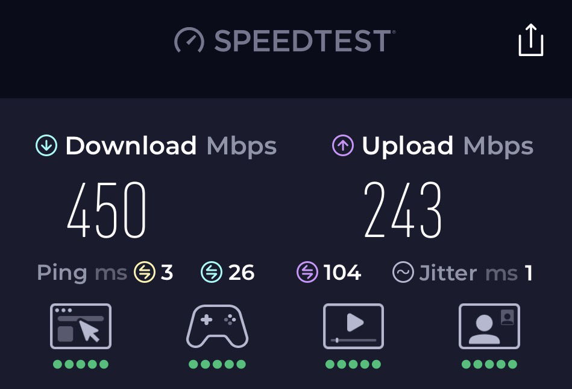572x389 pixels.
Task: Select the 450 download speed result
Action: (x=107, y=210)
